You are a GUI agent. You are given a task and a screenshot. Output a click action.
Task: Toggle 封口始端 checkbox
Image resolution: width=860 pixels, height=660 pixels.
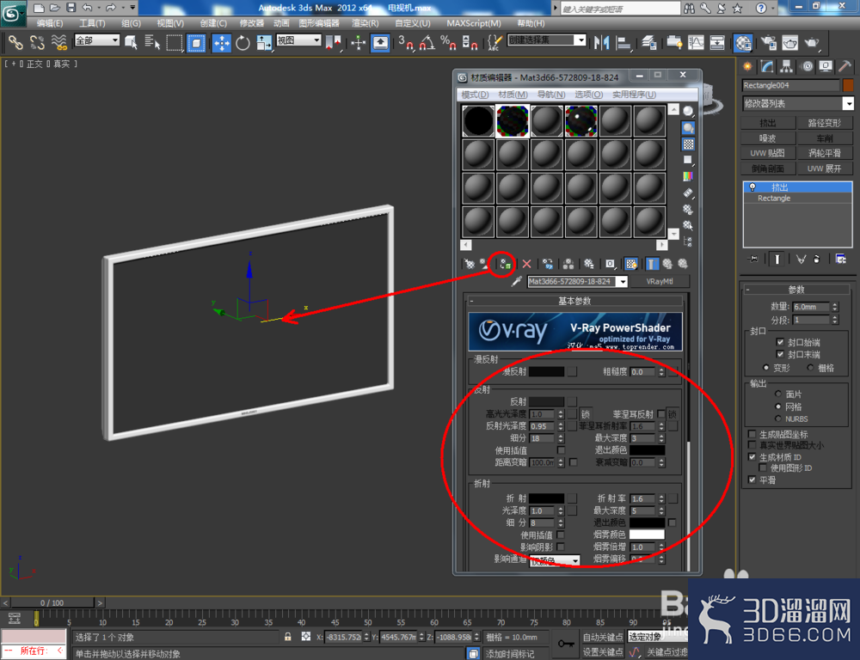click(780, 342)
